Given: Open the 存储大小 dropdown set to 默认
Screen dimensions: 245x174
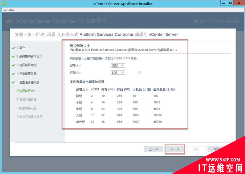Looking at the screenshot, I should [118, 72].
